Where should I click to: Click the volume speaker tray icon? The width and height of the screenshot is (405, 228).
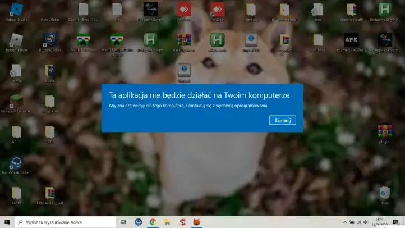tap(366, 222)
